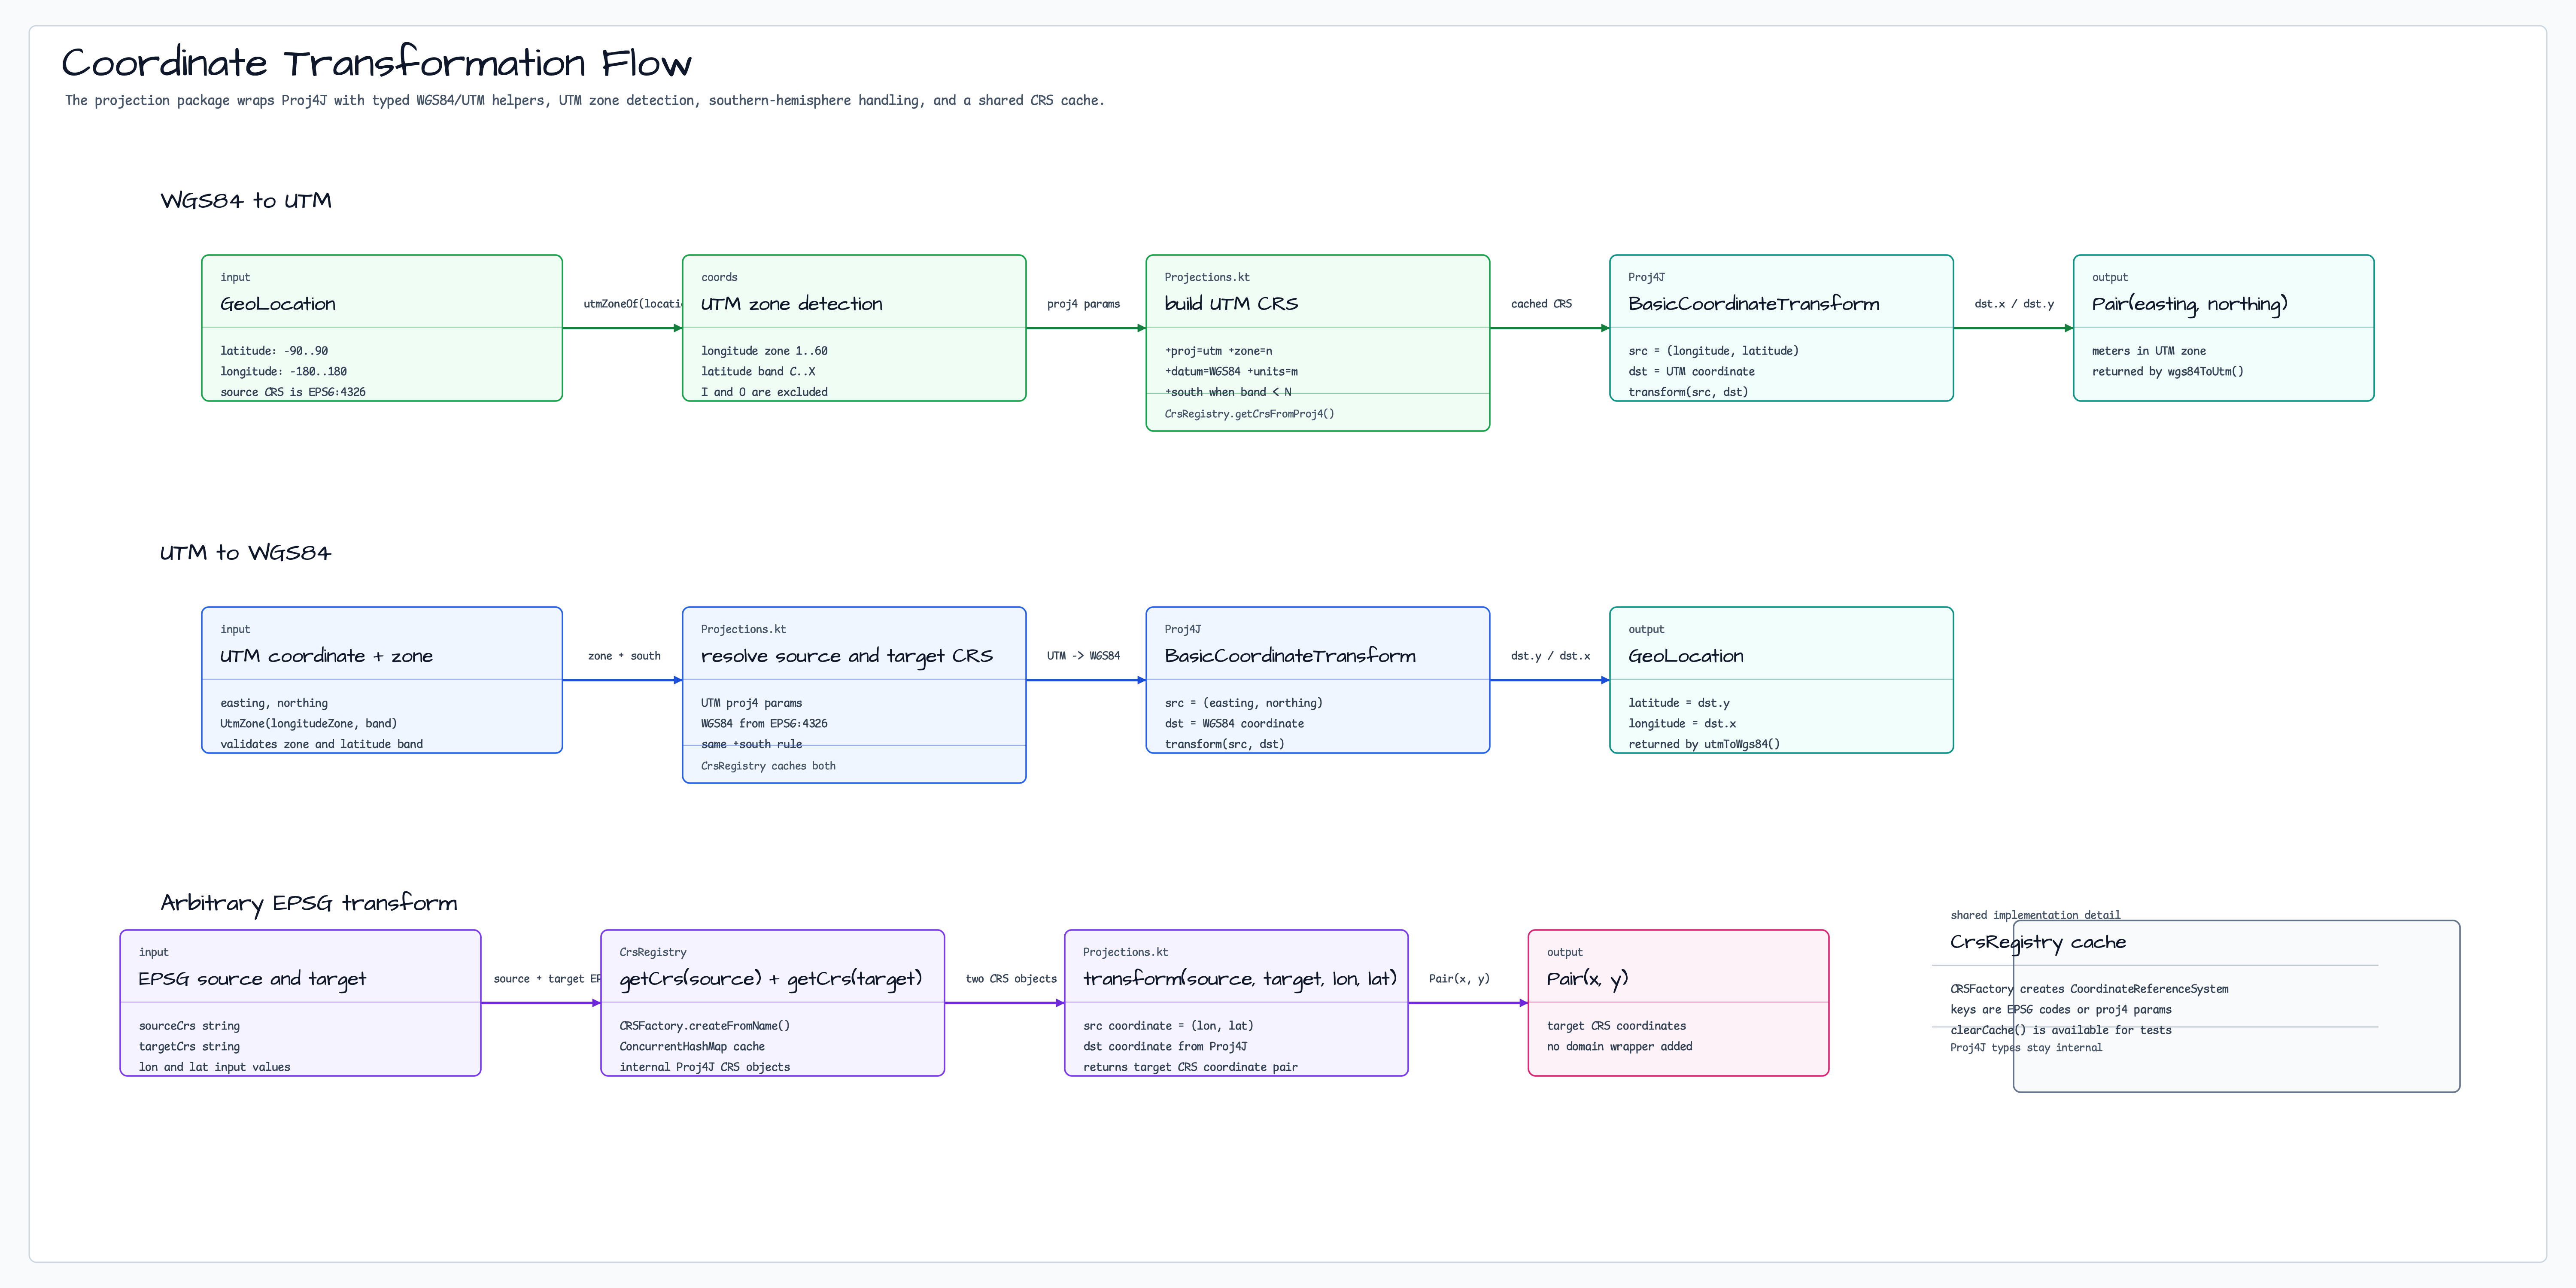Click 'WGS84 from EPSG:4326' text
2576x1288 pixels.
click(764, 724)
